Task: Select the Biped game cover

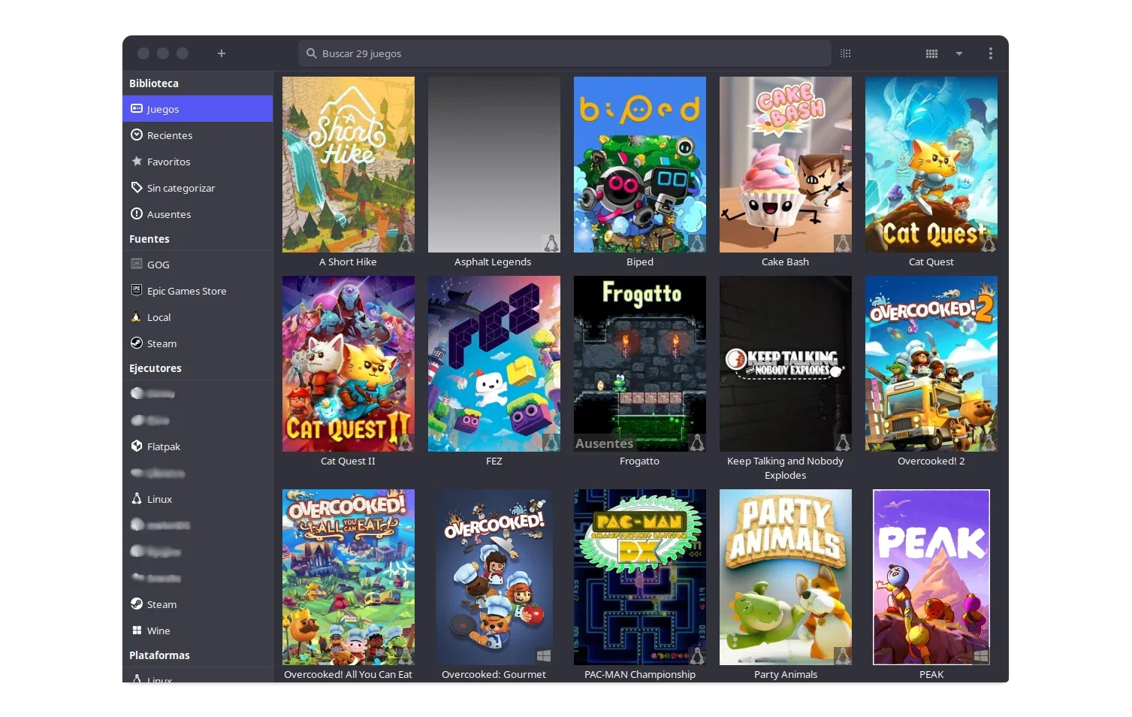Action: click(x=640, y=165)
